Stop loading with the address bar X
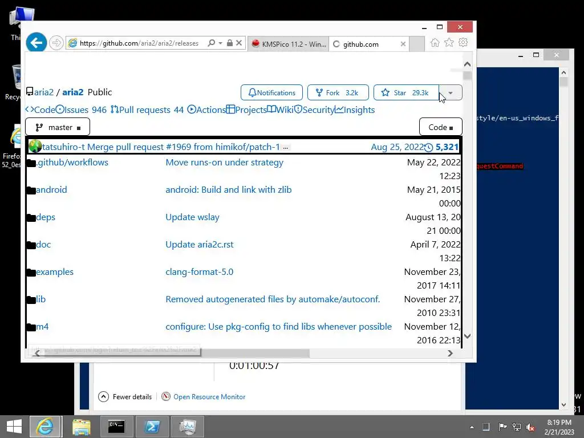This screenshot has width=584, height=438. pos(239,43)
